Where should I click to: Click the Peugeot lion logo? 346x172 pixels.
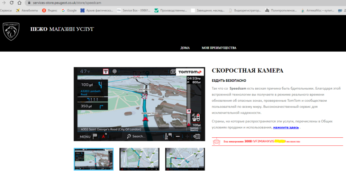[11, 31]
